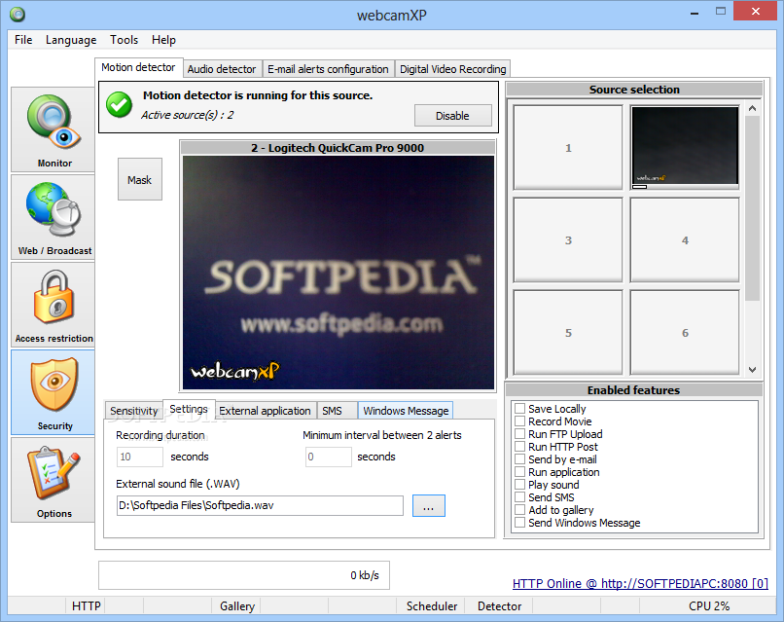Click the source selection scroll down arrow
784x622 pixels.
(x=753, y=369)
